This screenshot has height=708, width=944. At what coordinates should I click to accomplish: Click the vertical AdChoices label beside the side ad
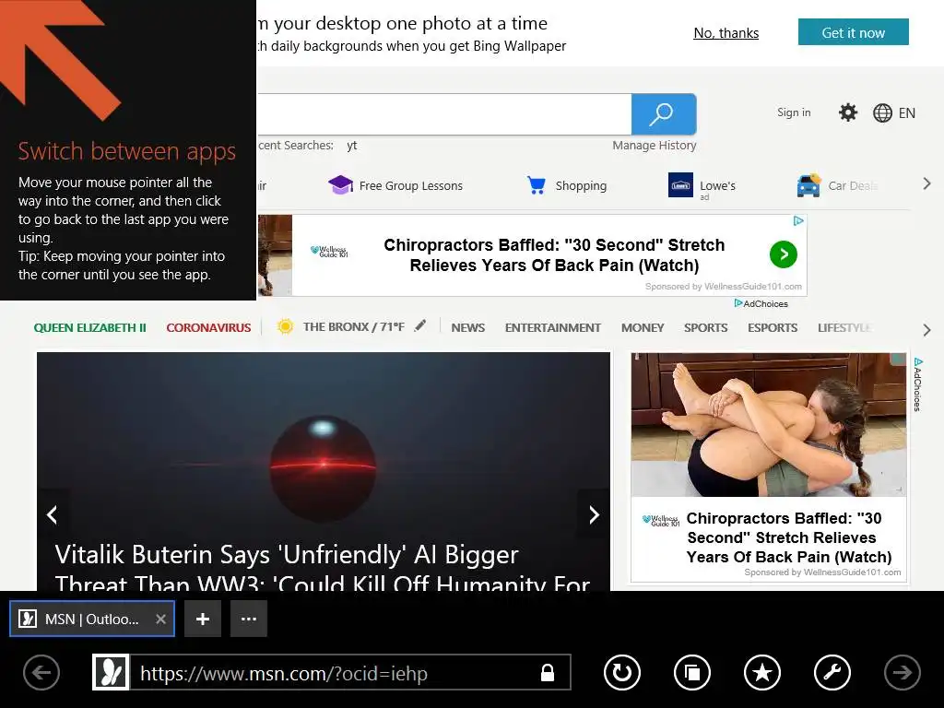point(917,384)
